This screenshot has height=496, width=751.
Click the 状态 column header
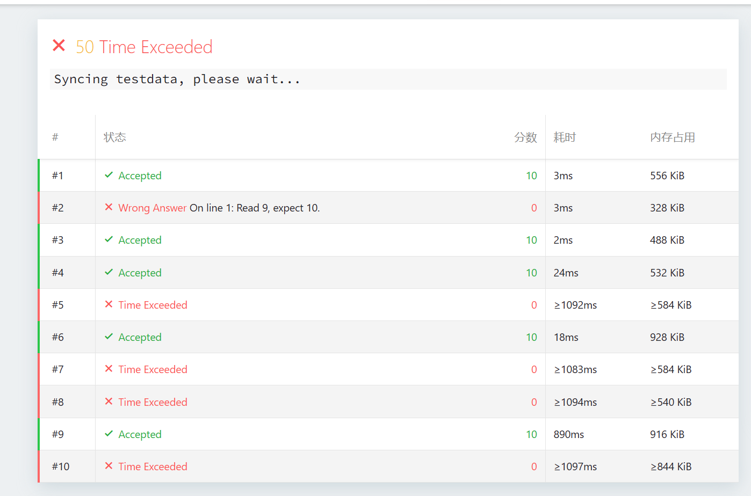tap(115, 137)
